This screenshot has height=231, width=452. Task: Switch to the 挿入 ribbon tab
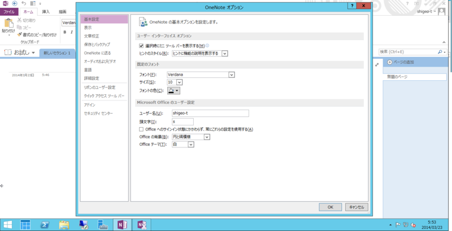(46, 12)
